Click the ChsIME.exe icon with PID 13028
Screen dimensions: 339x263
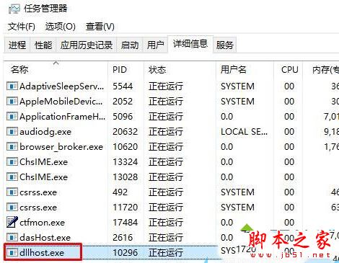tap(12, 177)
